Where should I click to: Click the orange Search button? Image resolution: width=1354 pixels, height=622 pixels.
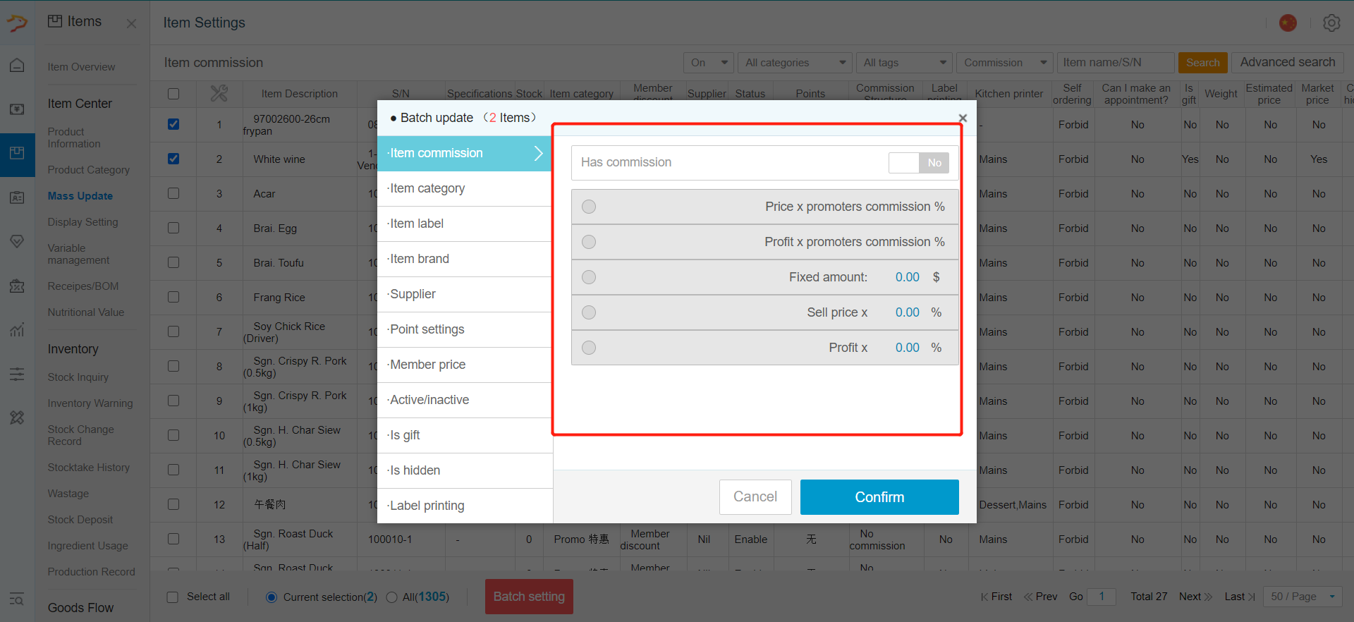tap(1202, 63)
